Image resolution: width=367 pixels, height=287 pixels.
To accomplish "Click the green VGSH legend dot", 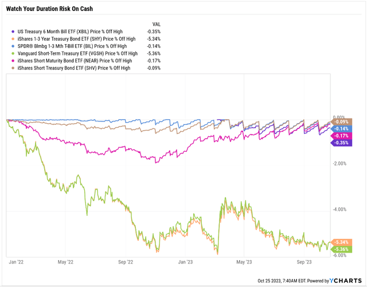I will tap(14, 53).
